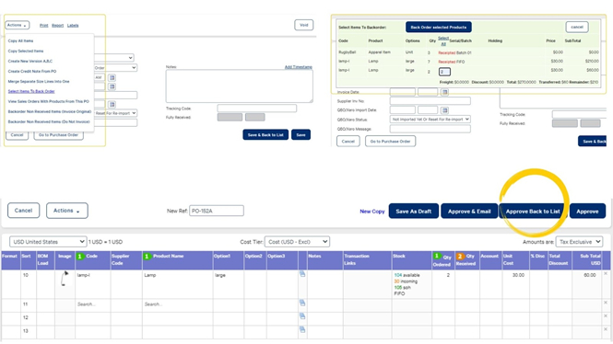Open Actions dropdown in bottom toolbar
This screenshot has height=344, width=613.
[67, 211]
